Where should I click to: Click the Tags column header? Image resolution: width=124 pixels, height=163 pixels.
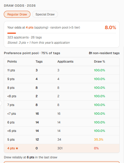(39, 61)
